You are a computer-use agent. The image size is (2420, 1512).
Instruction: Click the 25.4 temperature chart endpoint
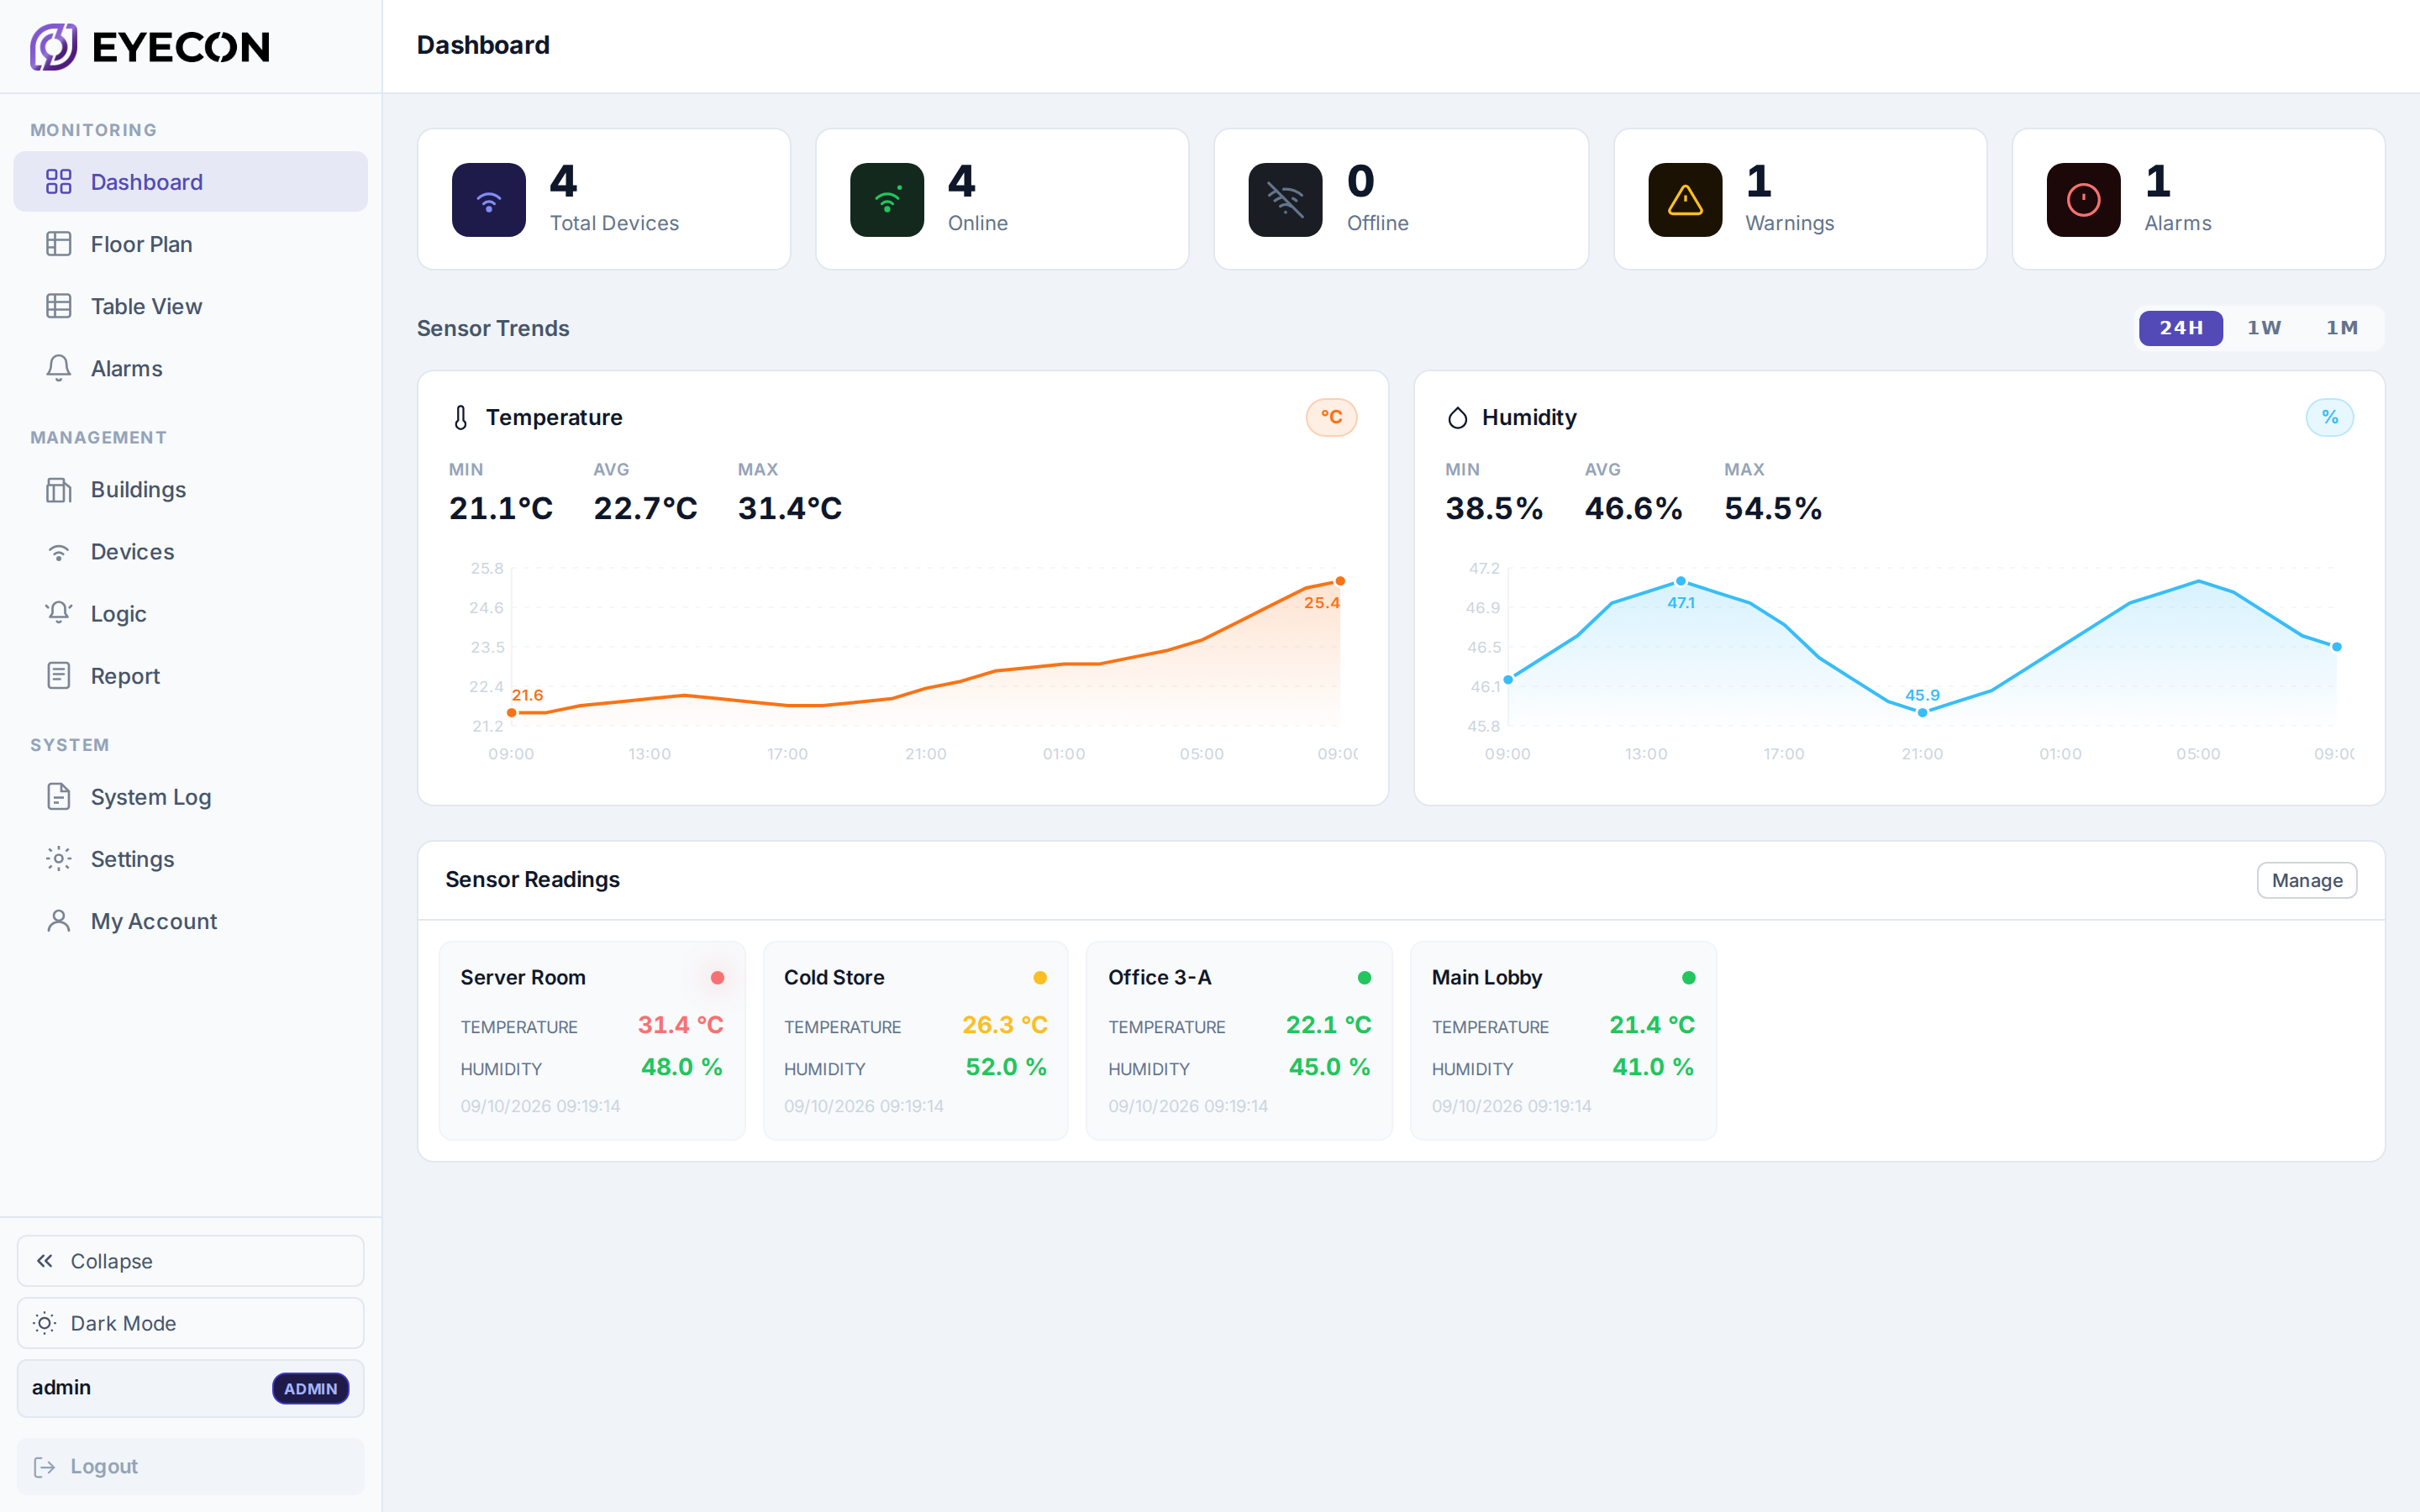click(1340, 581)
